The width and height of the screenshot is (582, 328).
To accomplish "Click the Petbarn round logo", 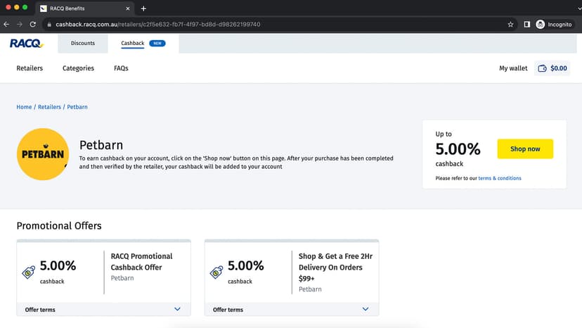I will pyautogui.click(x=43, y=154).
